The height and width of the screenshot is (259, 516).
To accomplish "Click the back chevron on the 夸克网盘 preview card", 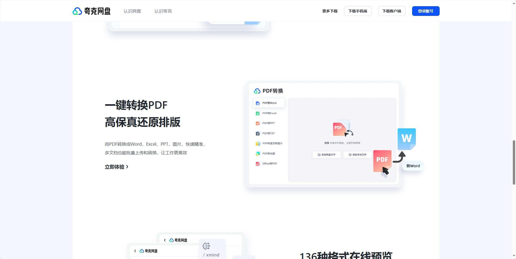I will [x=165, y=240].
